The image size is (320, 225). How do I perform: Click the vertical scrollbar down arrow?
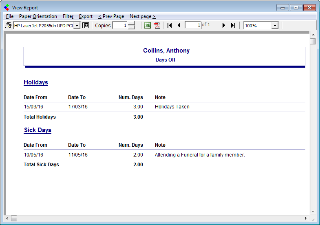(313, 212)
